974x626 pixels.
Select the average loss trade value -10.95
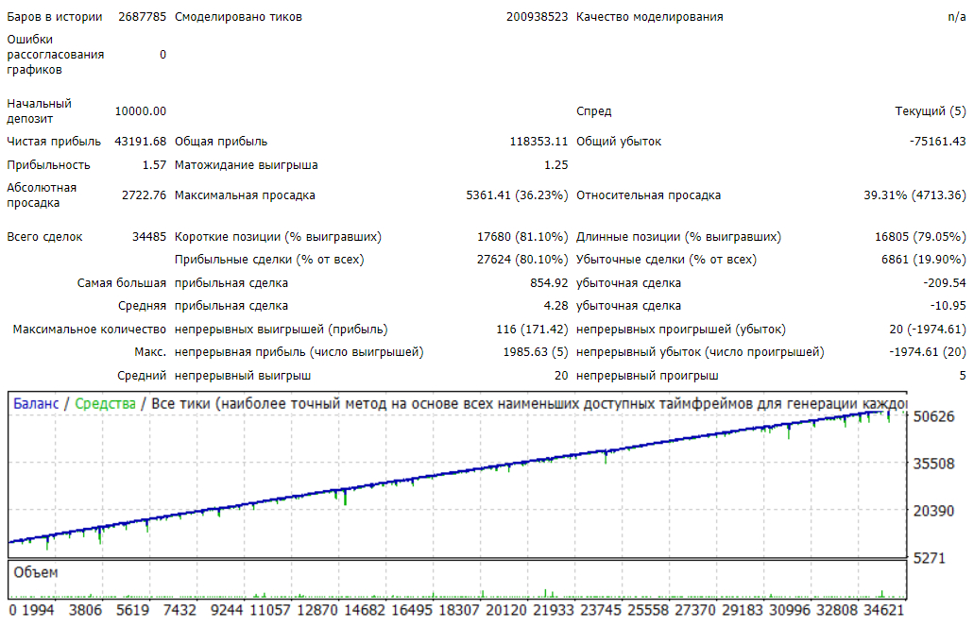[x=948, y=306]
